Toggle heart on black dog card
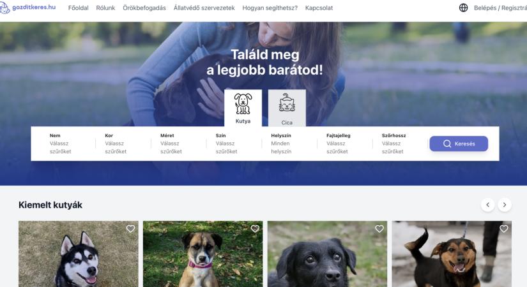527x287 pixels. tap(379, 228)
